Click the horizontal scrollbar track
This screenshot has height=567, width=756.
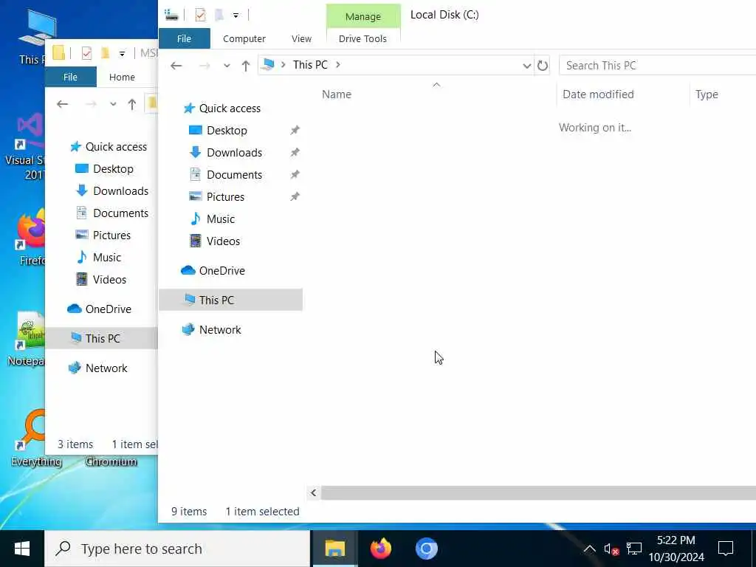pyautogui.click(x=538, y=492)
